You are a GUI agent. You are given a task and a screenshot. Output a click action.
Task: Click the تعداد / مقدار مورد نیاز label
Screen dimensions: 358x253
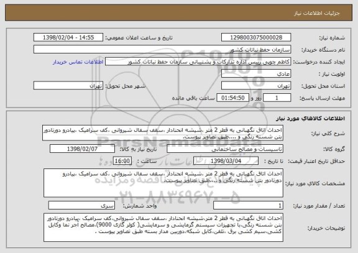pyautogui.click(x=319, y=206)
